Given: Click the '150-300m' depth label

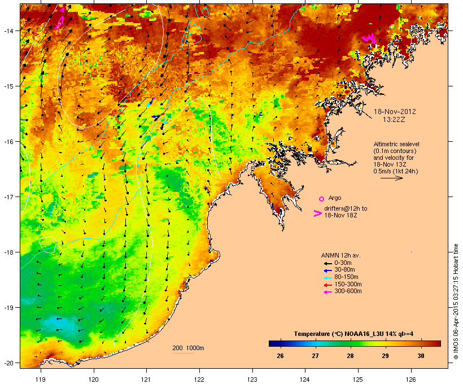Looking at the screenshot, I should click(348, 284).
